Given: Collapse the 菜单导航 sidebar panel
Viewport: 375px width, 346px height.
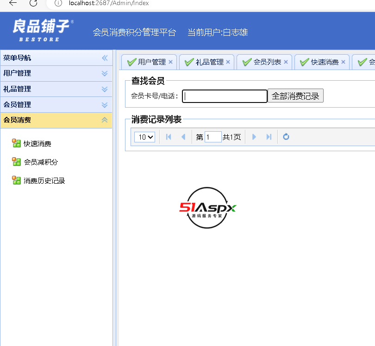Looking at the screenshot, I should pos(105,58).
